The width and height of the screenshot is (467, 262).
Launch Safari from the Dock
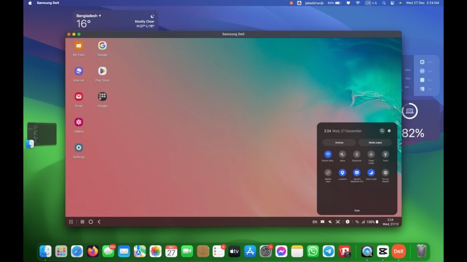coord(77,252)
